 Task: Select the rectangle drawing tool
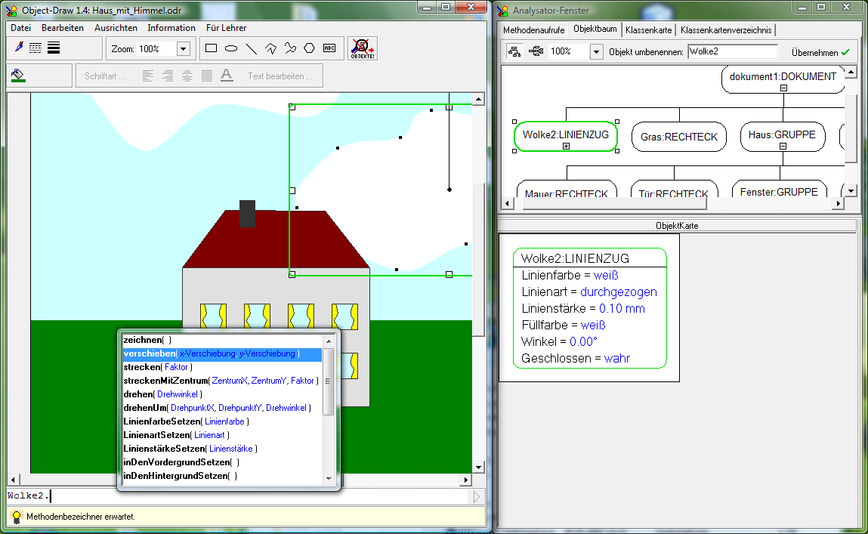tap(212, 48)
